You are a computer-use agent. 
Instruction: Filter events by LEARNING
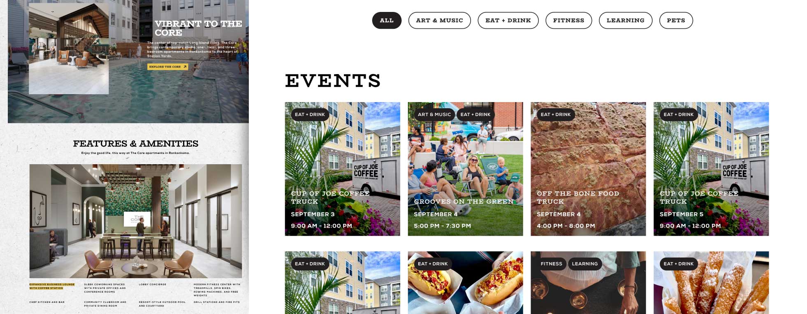click(625, 21)
